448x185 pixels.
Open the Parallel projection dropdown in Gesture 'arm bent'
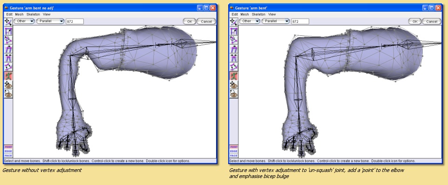[276, 21]
